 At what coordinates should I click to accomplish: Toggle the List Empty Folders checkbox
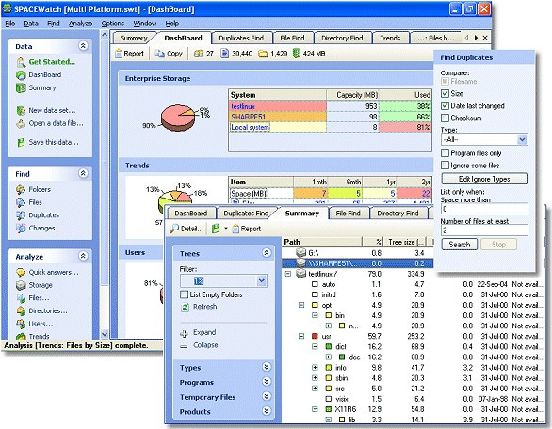pyautogui.click(x=184, y=294)
